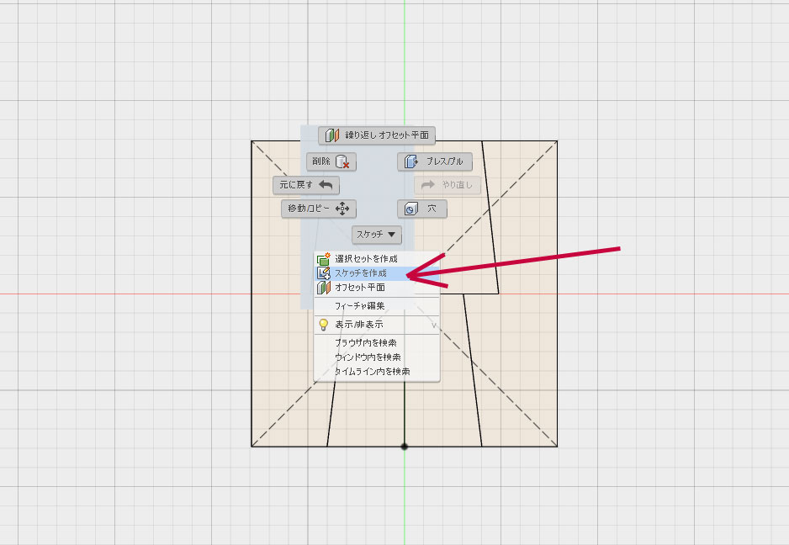Viewport: 789px width, 545px height.
Task: Select Find in Browser (ブラウザ内を検索)
Action: [x=366, y=343]
